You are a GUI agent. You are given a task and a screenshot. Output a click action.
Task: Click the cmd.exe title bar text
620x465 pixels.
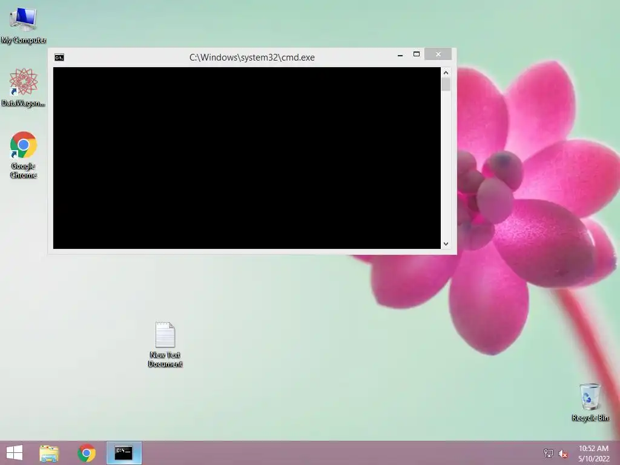(x=252, y=58)
